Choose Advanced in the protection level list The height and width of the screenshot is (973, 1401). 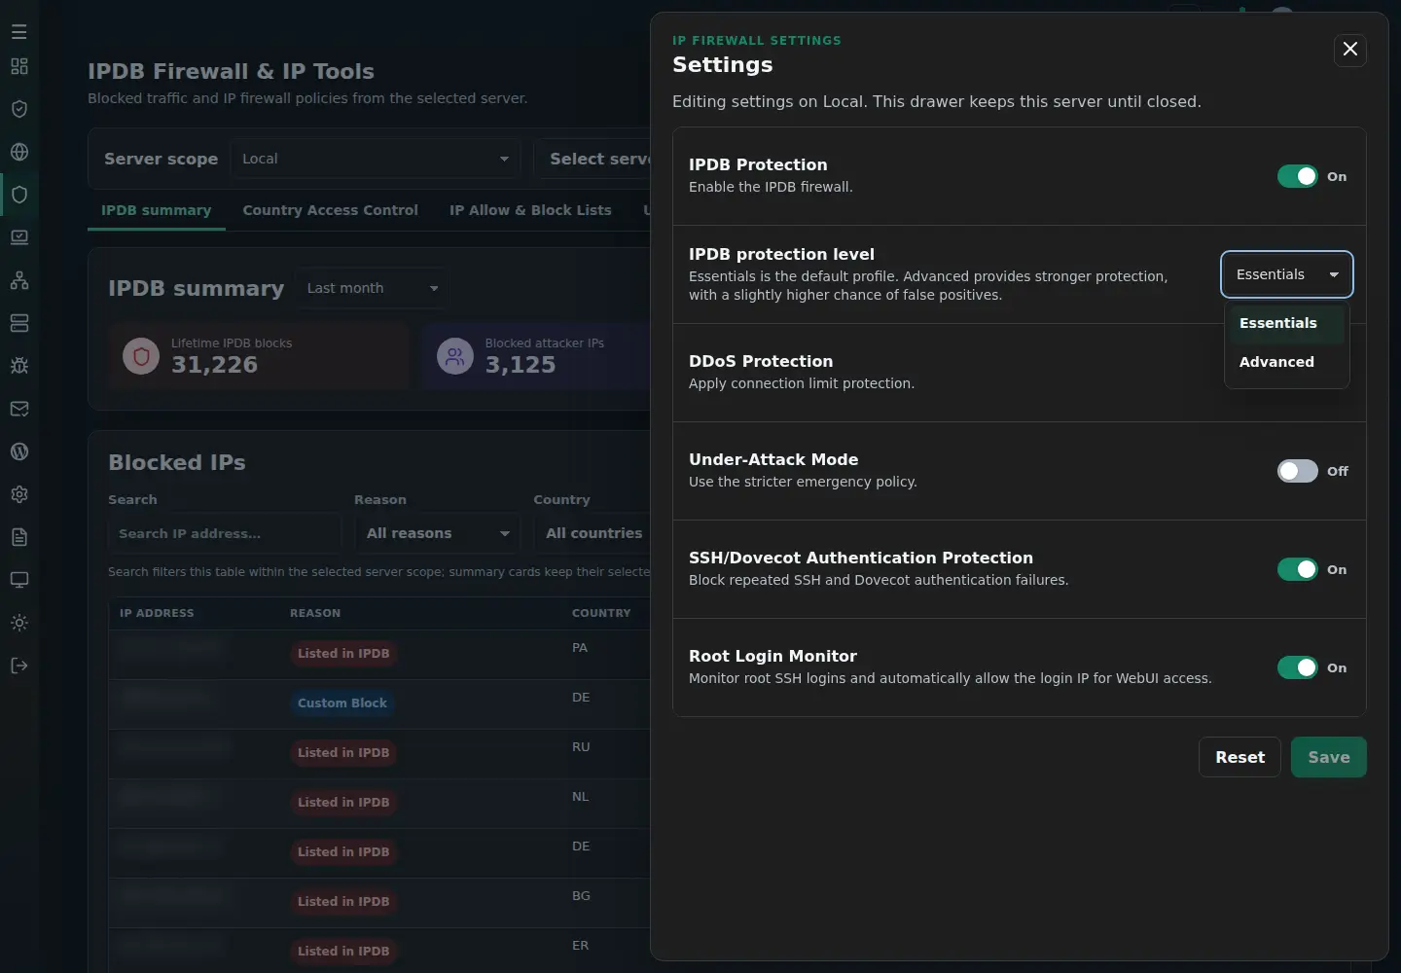[x=1286, y=362]
